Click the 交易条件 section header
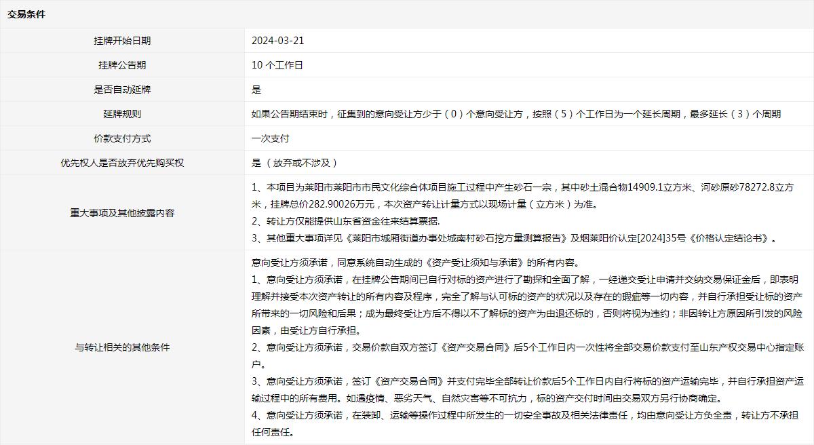 pyautogui.click(x=26, y=14)
